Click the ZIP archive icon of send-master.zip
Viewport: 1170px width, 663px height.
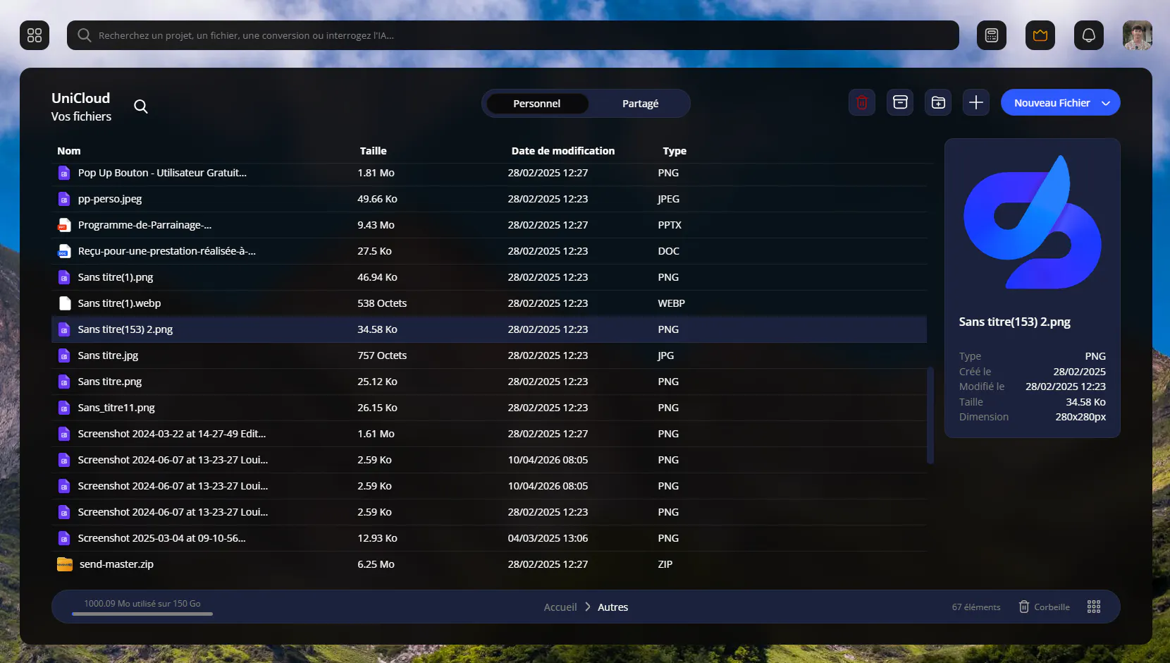click(x=65, y=564)
